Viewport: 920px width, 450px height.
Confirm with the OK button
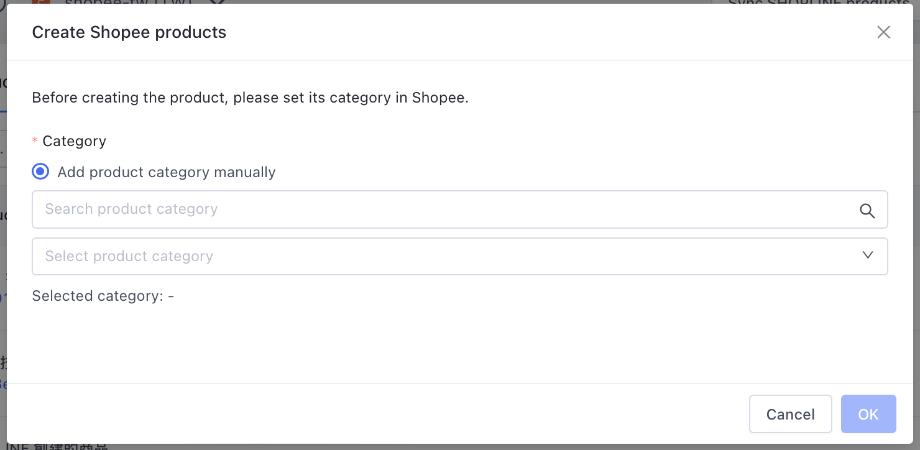[x=868, y=414]
